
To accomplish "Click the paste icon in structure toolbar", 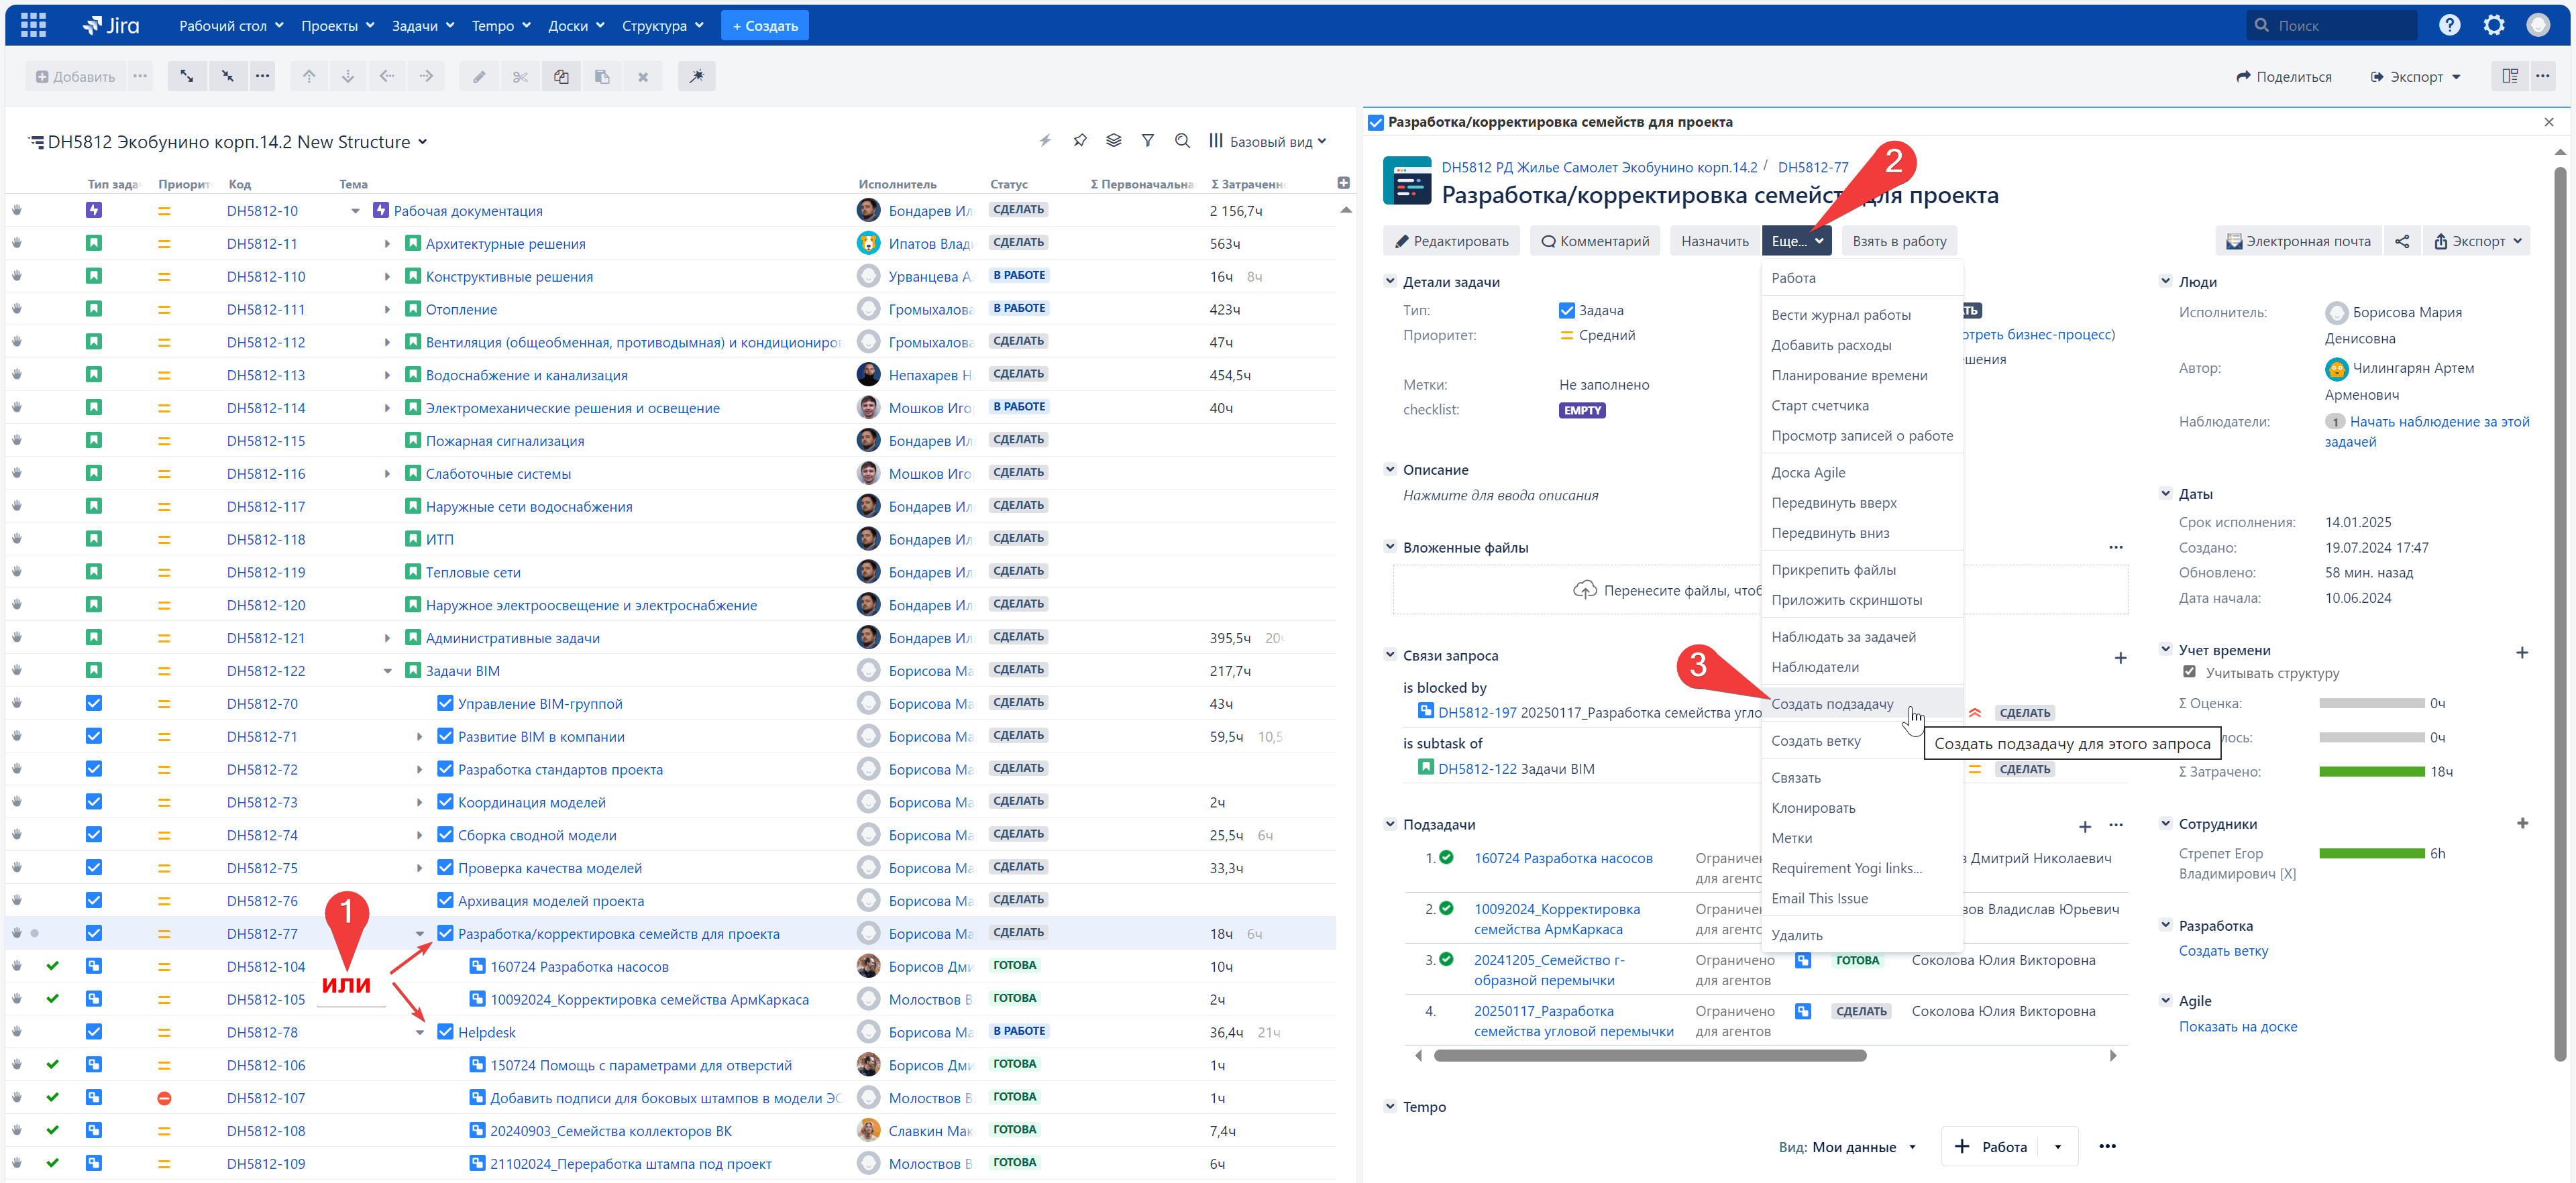I will [602, 76].
